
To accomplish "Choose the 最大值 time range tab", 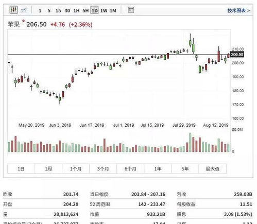I will [x=213, y=169].
